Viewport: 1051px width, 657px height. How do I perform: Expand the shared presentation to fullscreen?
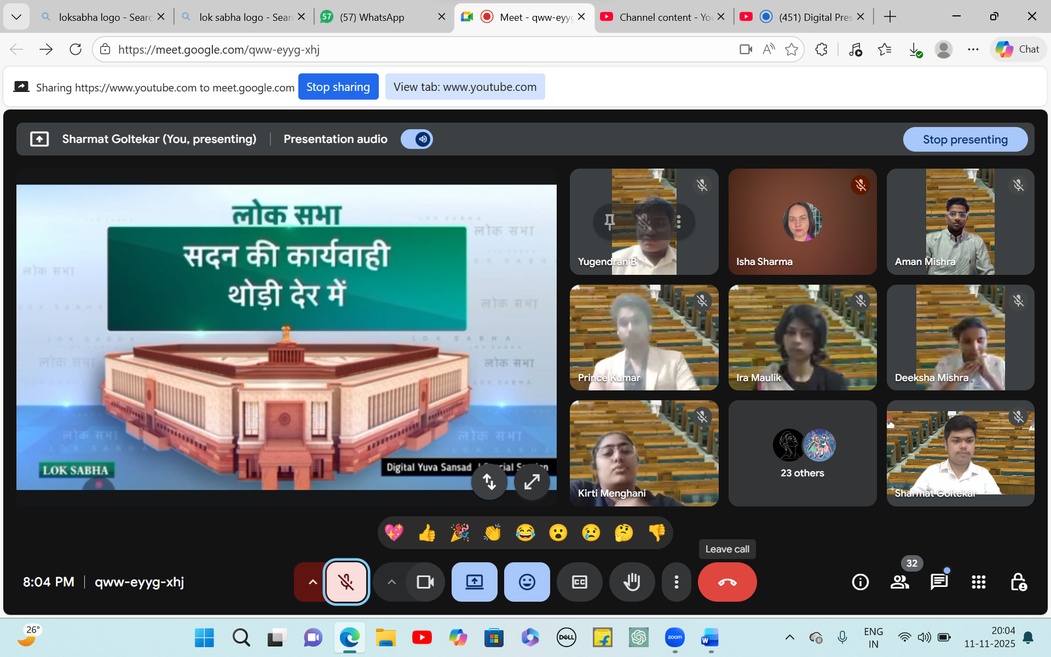(x=532, y=482)
